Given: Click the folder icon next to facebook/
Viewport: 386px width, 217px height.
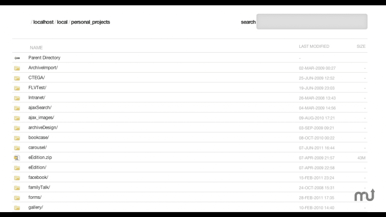Looking at the screenshot, I should point(17,178).
